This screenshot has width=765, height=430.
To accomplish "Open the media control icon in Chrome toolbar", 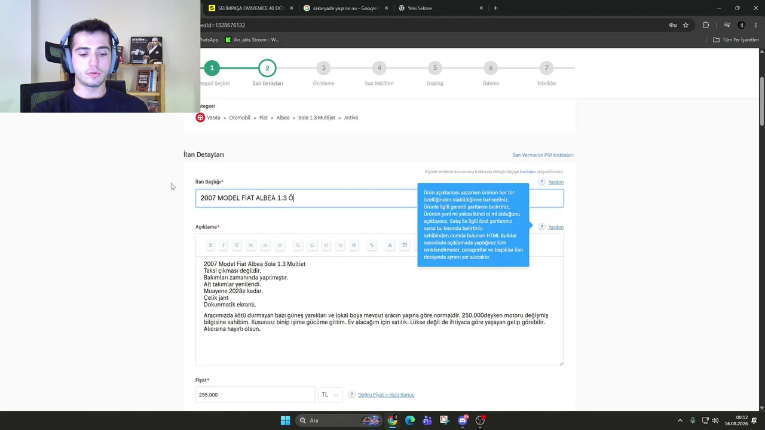I will [x=727, y=25].
